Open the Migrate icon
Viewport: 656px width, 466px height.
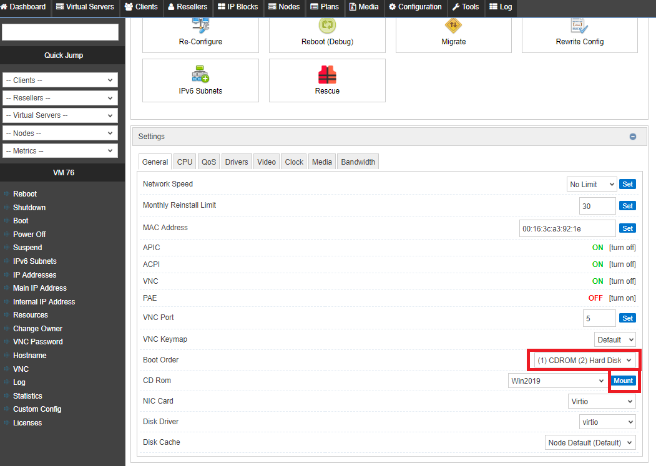point(453,26)
